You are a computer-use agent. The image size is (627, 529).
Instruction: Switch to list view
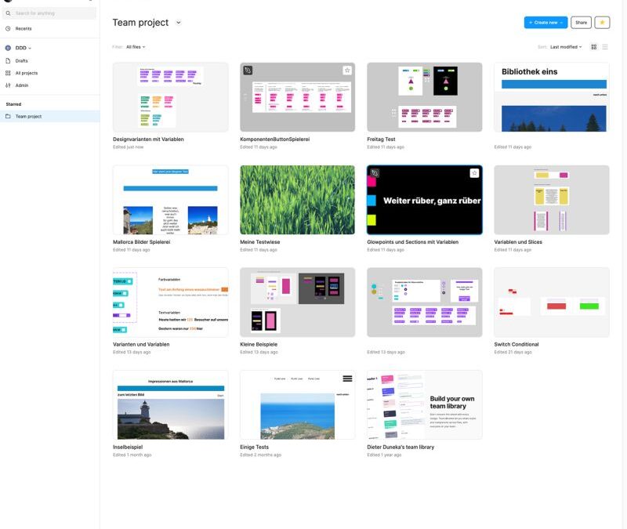pyautogui.click(x=605, y=47)
